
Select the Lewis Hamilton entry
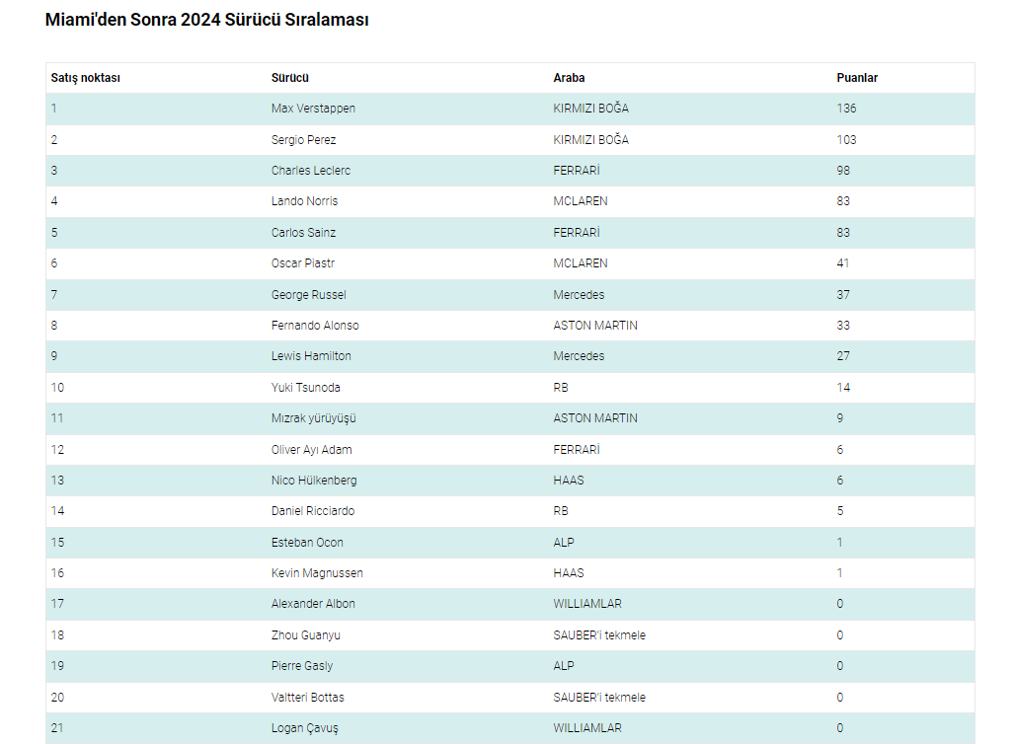(311, 356)
